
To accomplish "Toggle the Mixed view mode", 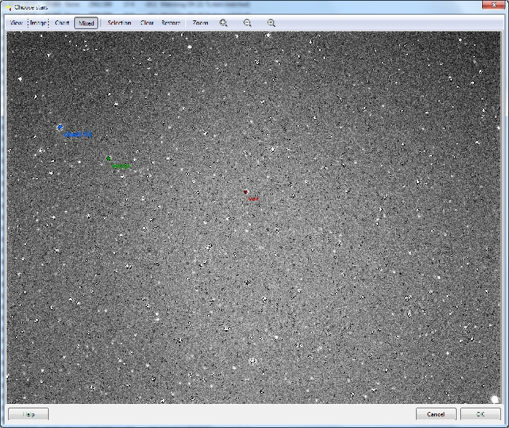I will [86, 23].
